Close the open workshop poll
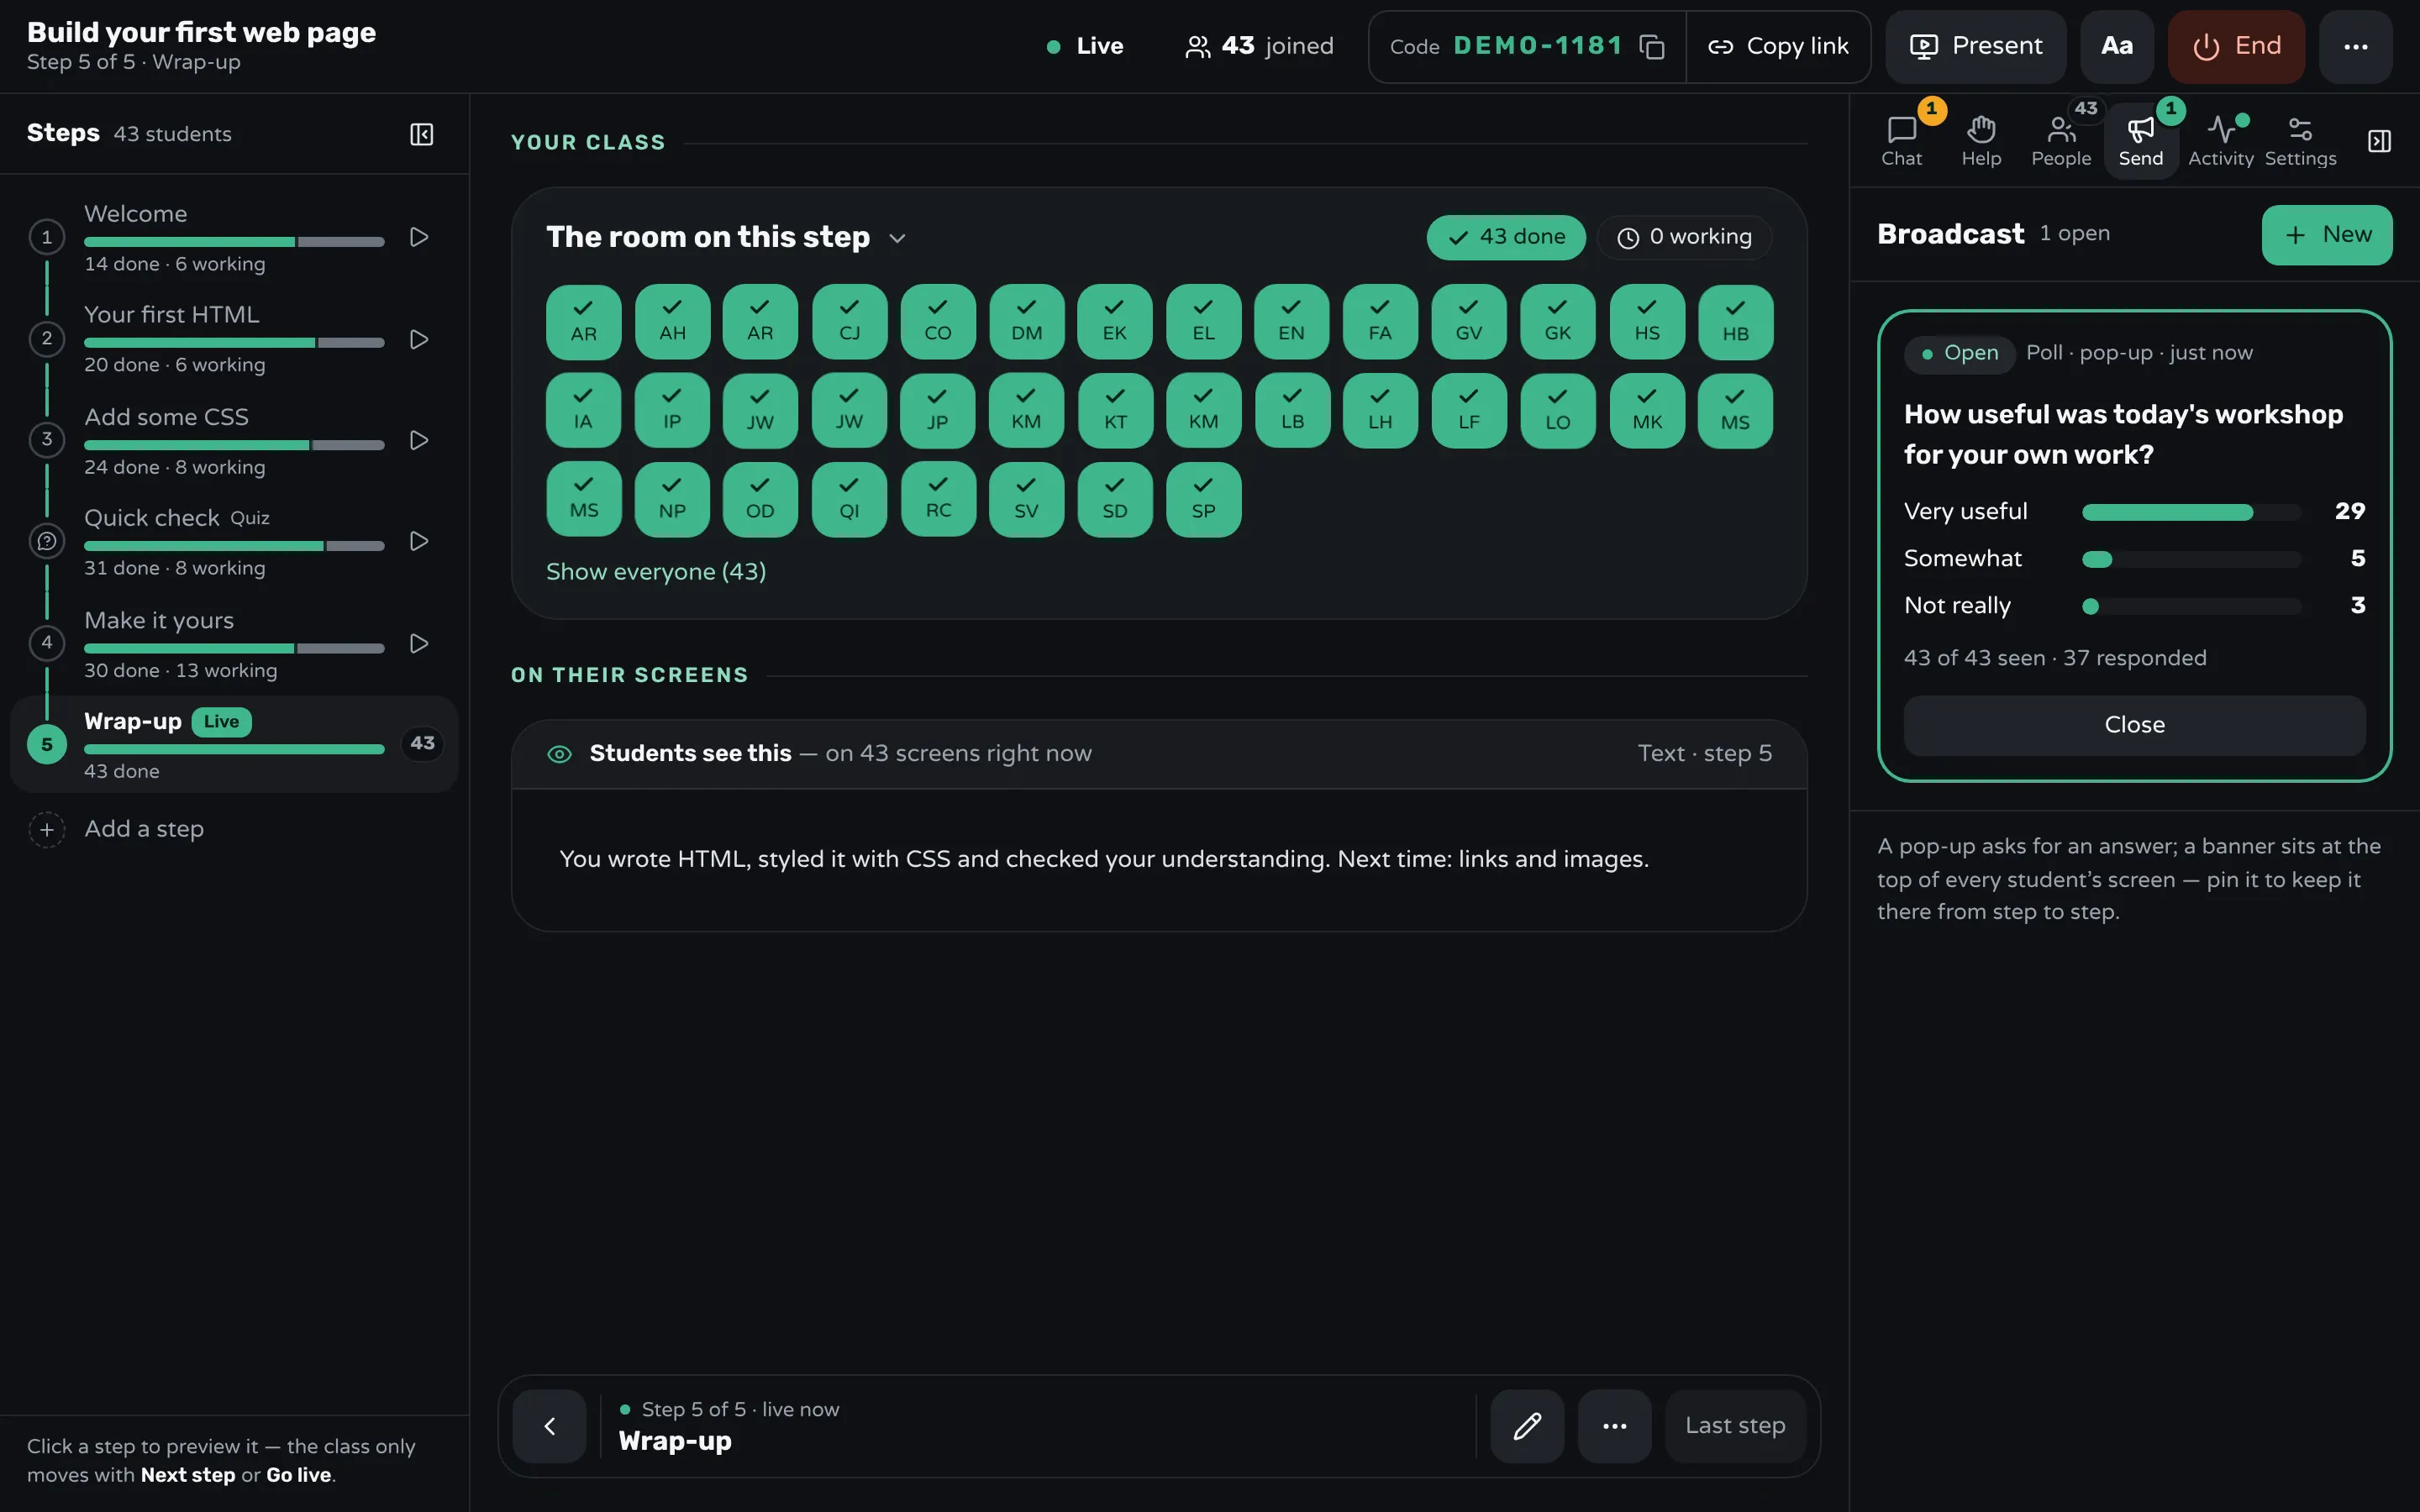2420x1512 pixels. [2134, 725]
